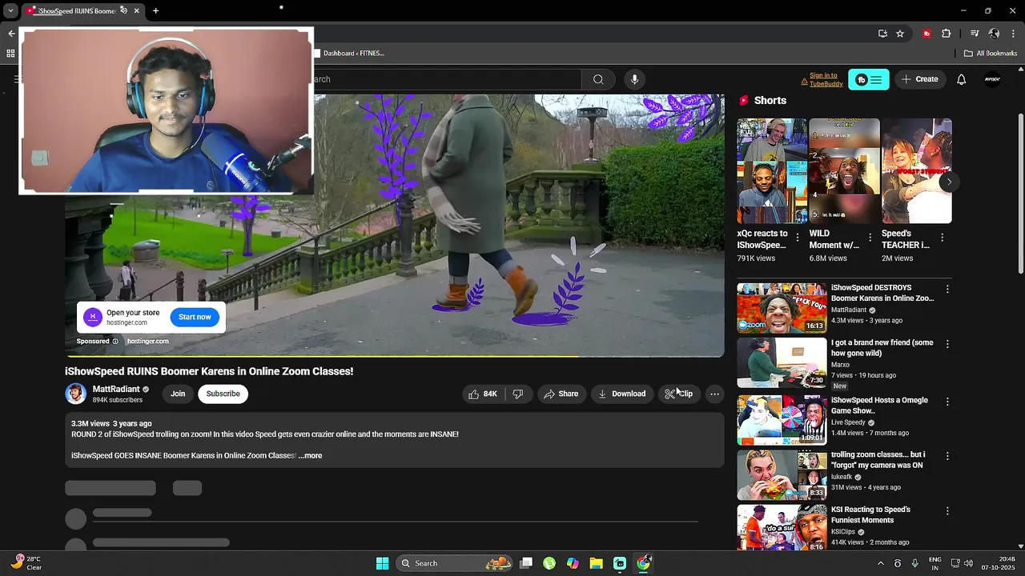The height and width of the screenshot is (576, 1025).
Task: Open the Create menu
Action: [919, 79]
